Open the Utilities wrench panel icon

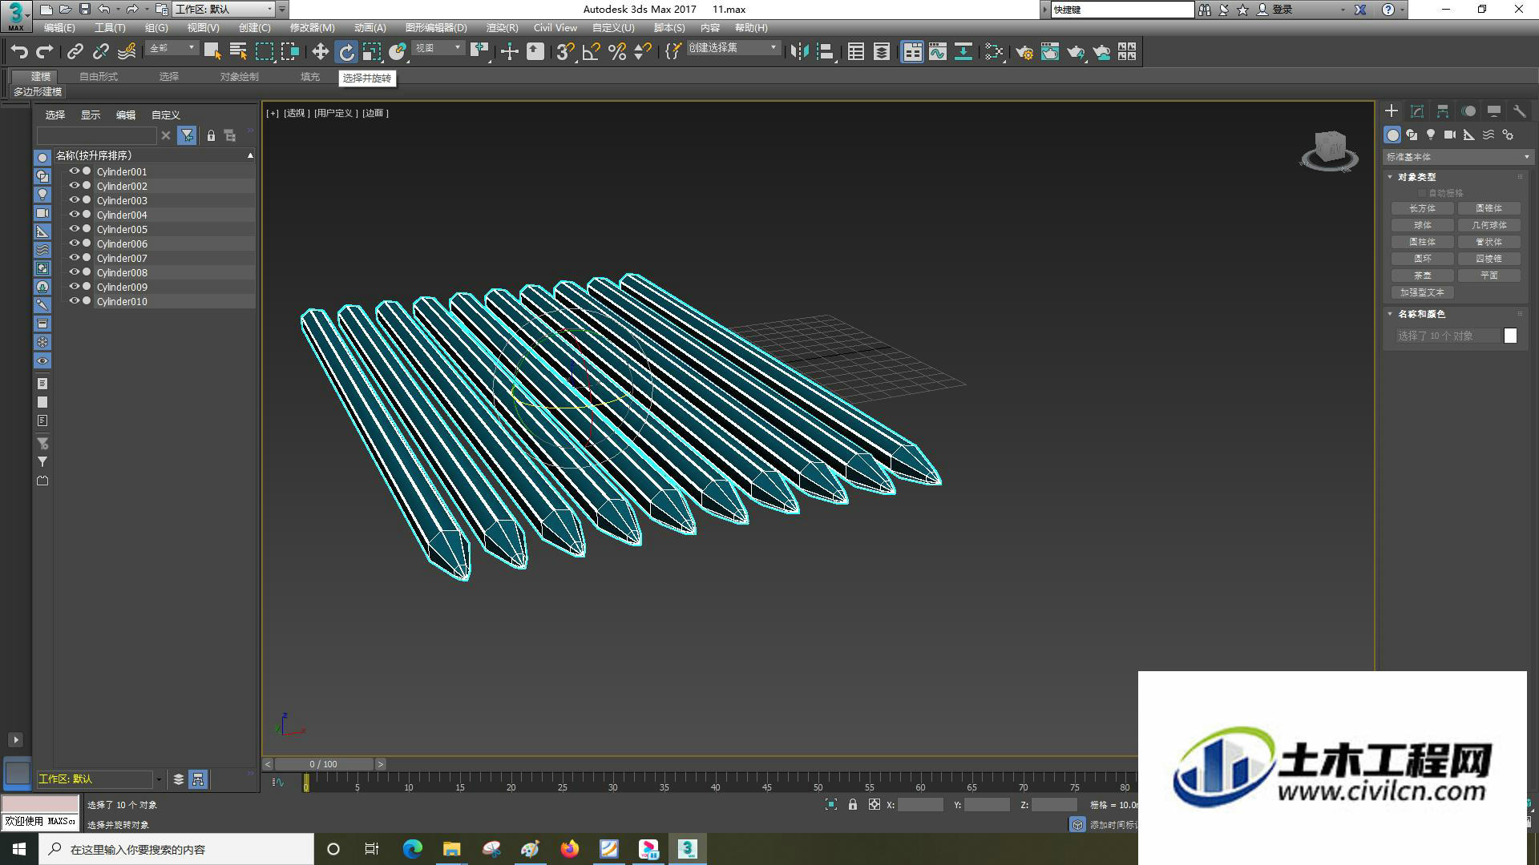click(1519, 111)
